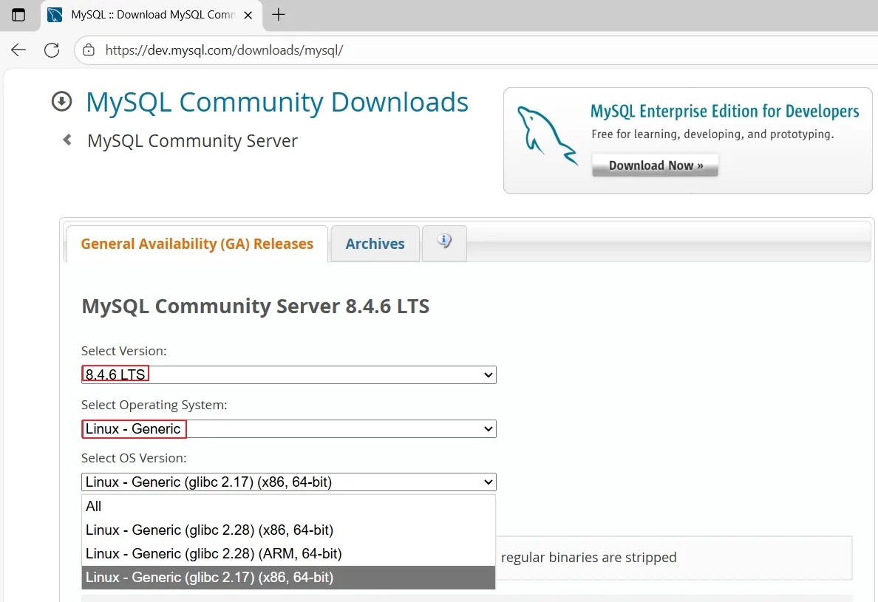Click the download circle icon beside heading
The height and width of the screenshot is (602, 878).
point(61,101)
